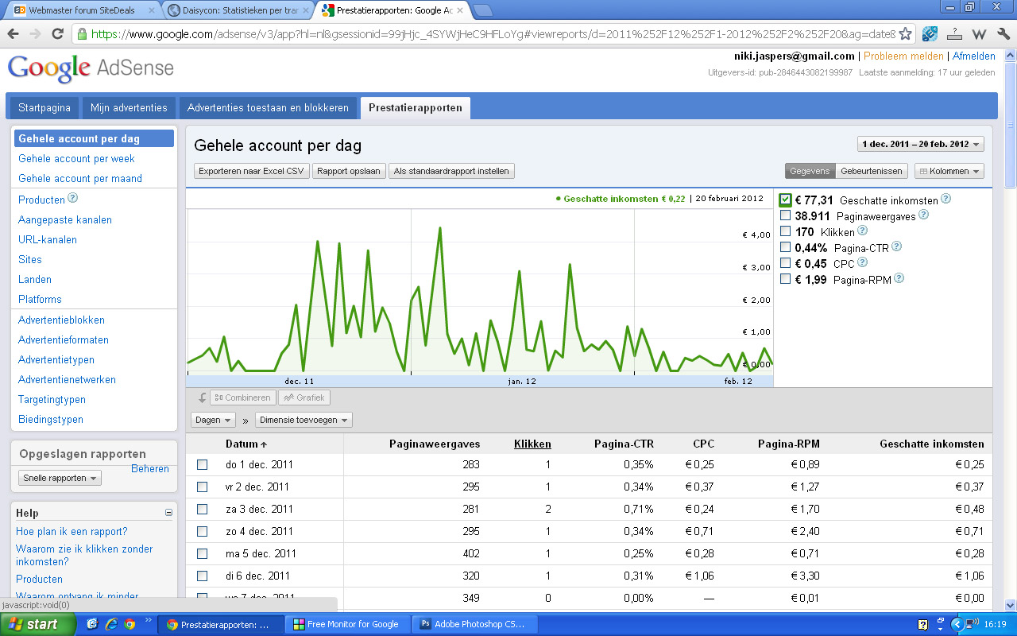Switch to Gegevens view
Screen dimensions: 1017x636
[810, 171]
